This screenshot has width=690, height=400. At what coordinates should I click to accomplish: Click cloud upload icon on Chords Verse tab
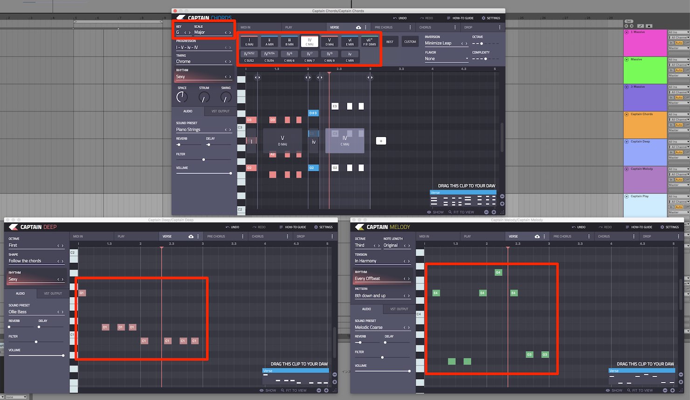tap(358, 27)
